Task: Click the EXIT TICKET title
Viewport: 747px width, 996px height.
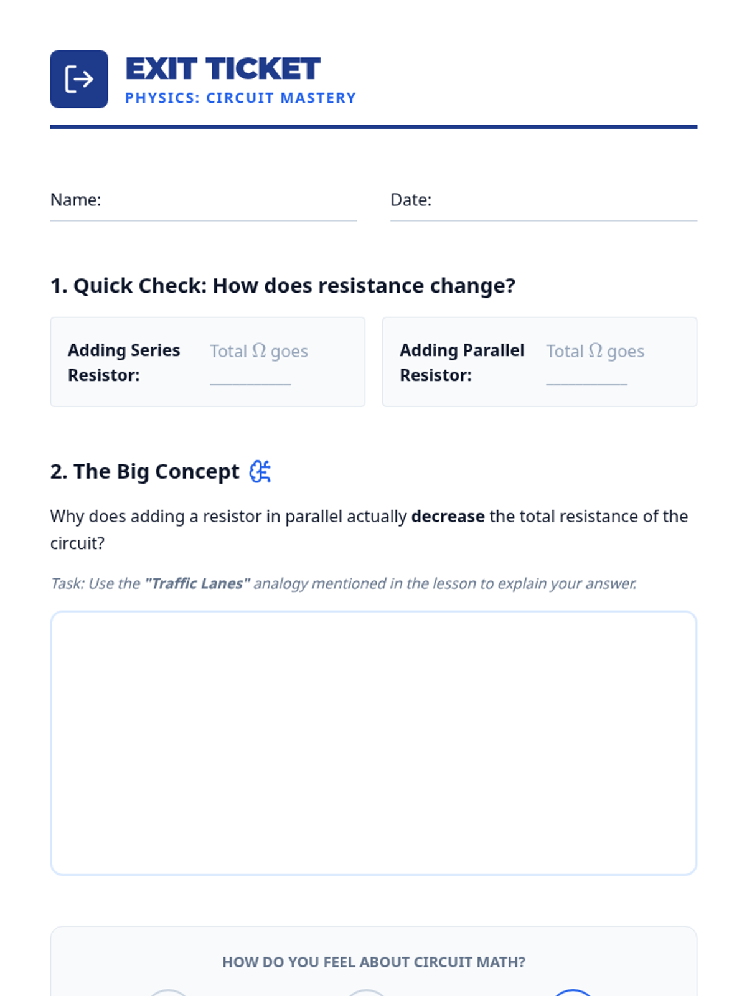Action: coord(223,68)
